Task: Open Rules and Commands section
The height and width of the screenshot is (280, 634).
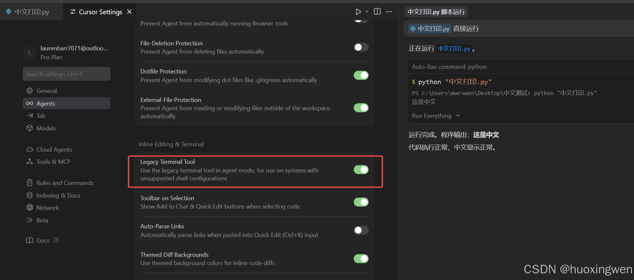Action: (67, 183)
